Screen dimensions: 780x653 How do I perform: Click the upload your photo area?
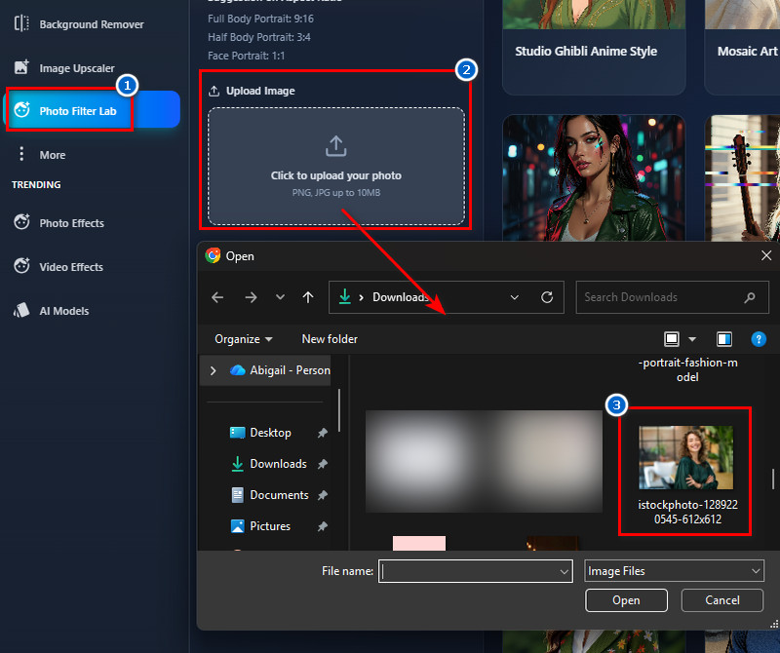(x=335, y=167)
